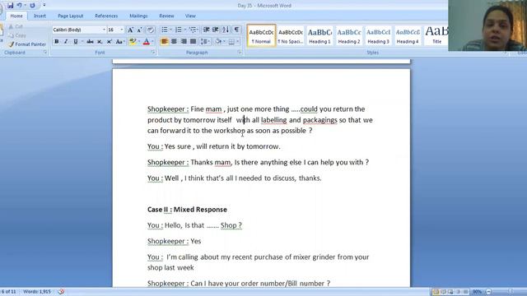Open the Paragraph dialog launcher
The image size is (527, 296).
(240, 53)
